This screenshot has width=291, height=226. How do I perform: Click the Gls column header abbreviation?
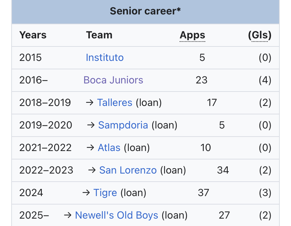[260, 35]
